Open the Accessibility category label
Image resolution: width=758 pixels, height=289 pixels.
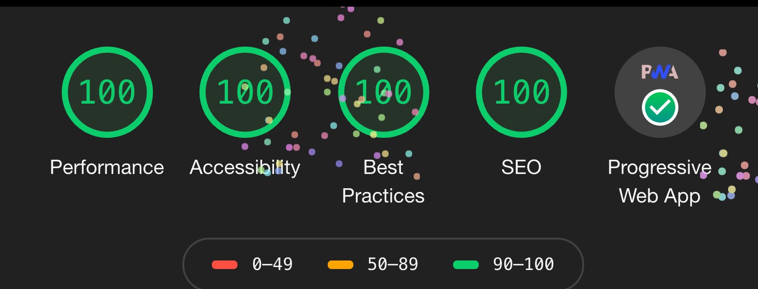tap(245, 167)
